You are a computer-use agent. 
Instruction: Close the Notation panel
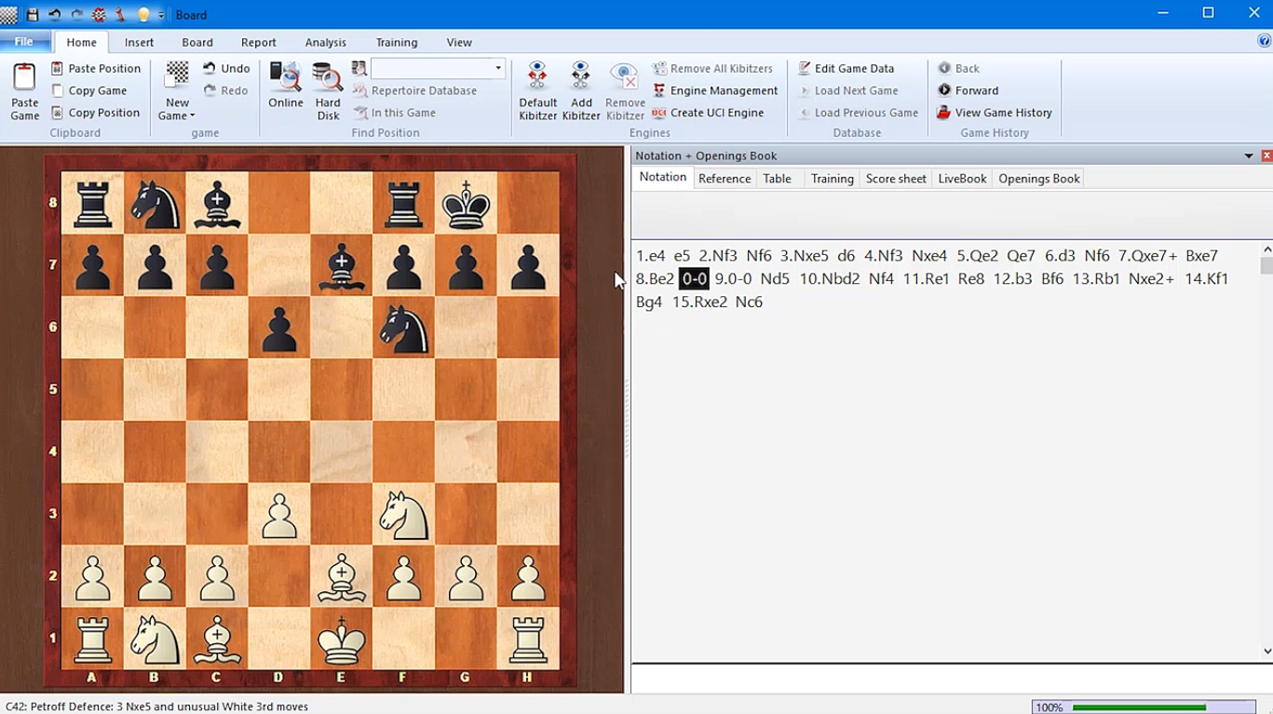pyautogui.click(x=1266, y=156)
